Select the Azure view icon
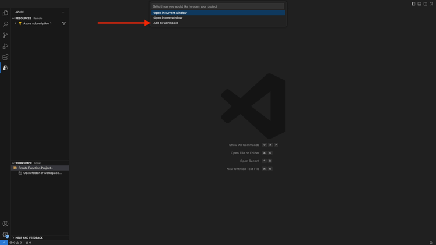The height and width of the screenshot is (245, 436). click(x=5, y=68)
